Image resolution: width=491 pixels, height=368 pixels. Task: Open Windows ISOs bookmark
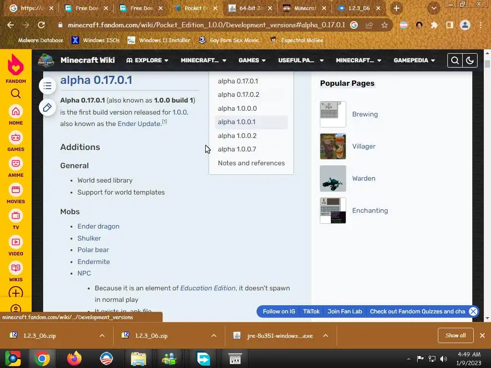pos(96,40)
